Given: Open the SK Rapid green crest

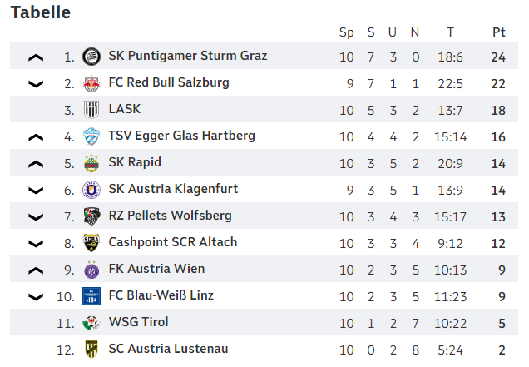Looking at the screenshot, I should point(91,163).
